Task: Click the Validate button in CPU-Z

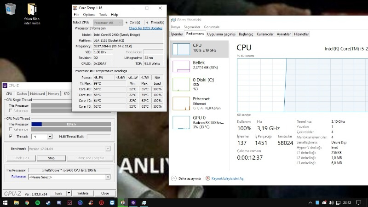Action: tap(83, 193)
